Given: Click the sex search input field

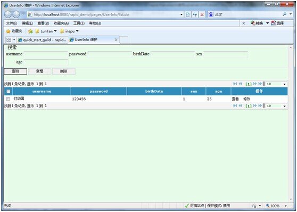Looking at the screenshot, I should pos(225,54).
